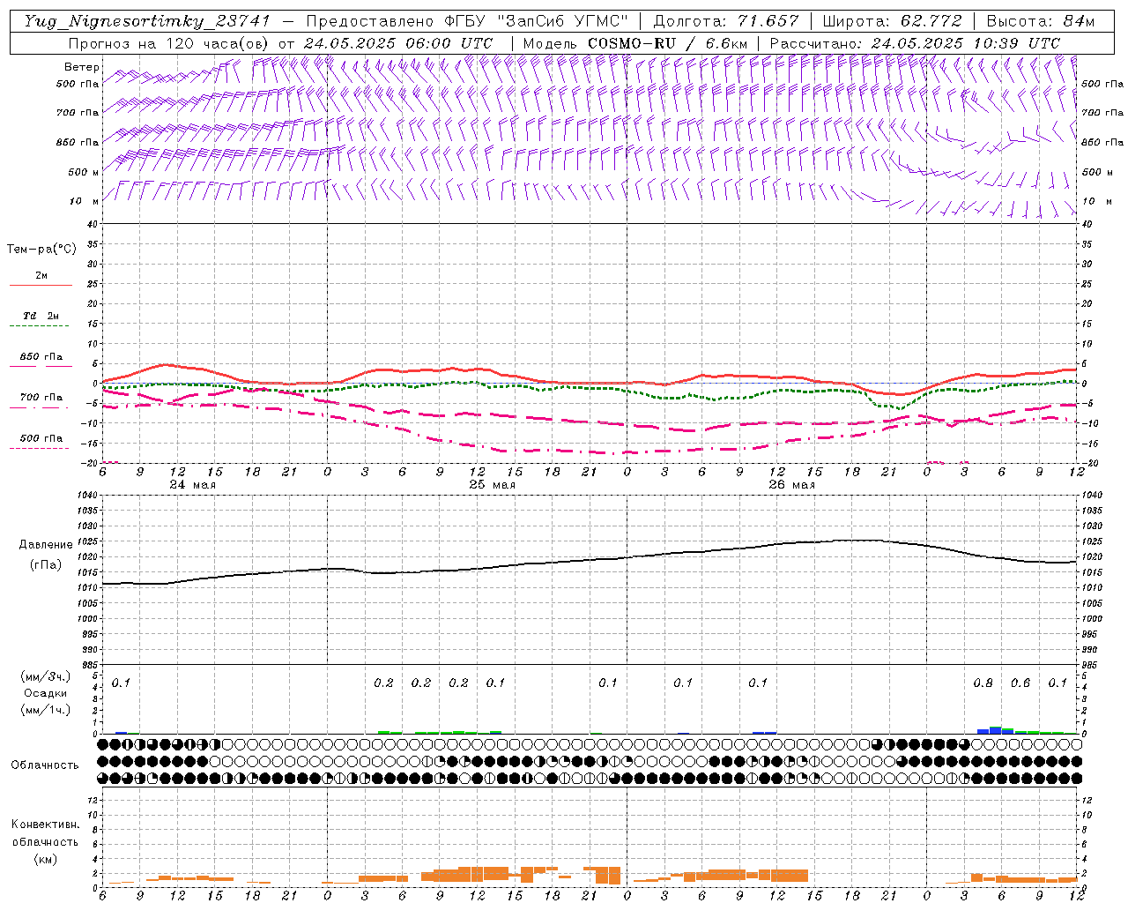Click the 850 гПа temperature legend entry

[41, 357]
